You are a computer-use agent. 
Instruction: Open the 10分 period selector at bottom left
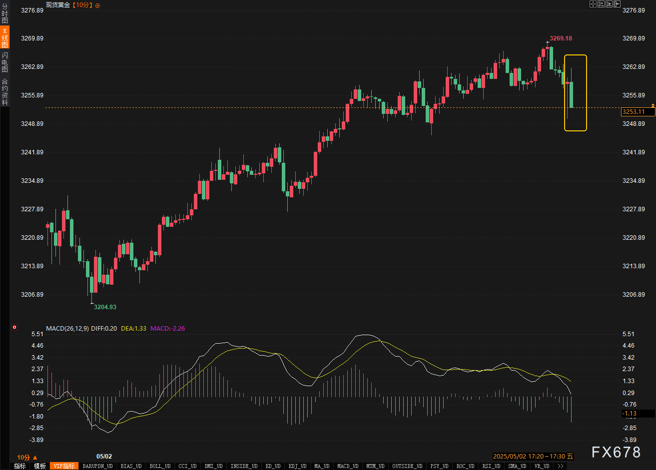[27, 457]
